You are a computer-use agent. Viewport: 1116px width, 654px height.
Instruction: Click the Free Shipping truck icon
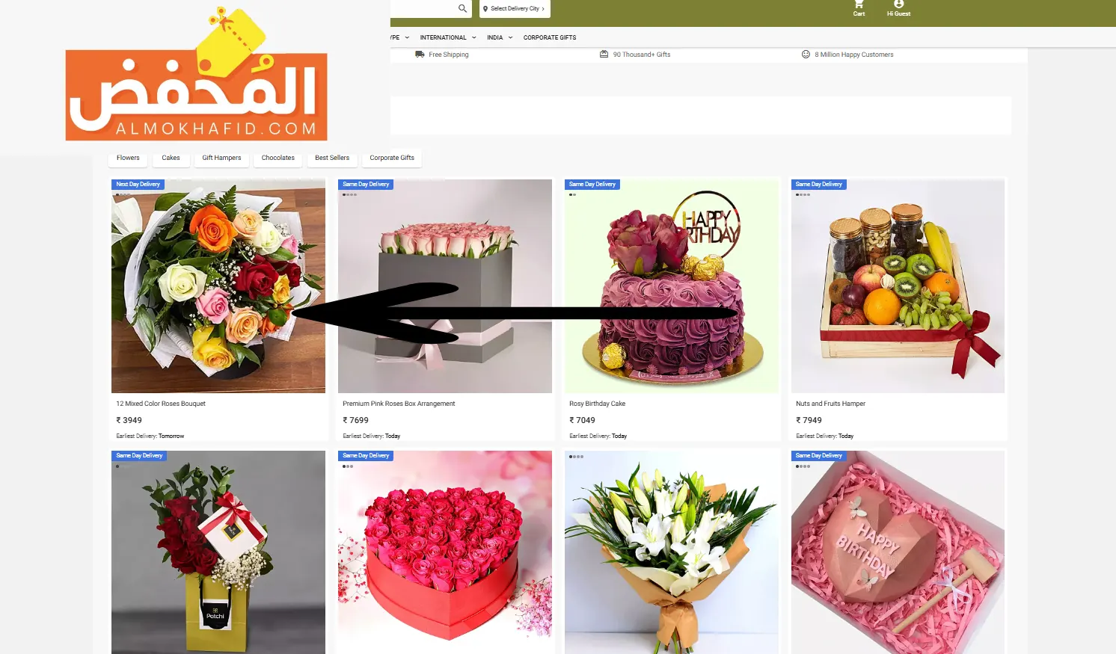420,54
